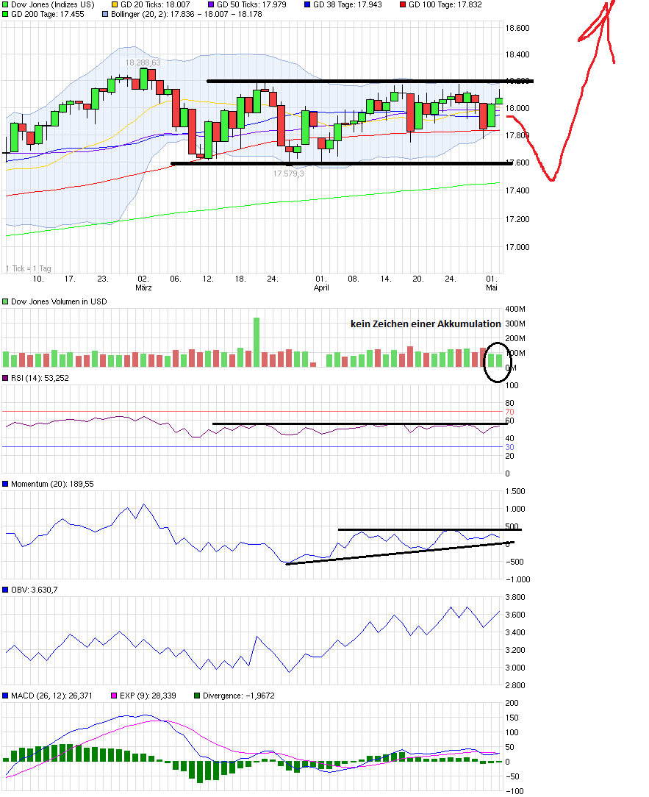Click the green Dow Jones legend swatch
This screenshot has height=797, width=649.
(6, 4)
